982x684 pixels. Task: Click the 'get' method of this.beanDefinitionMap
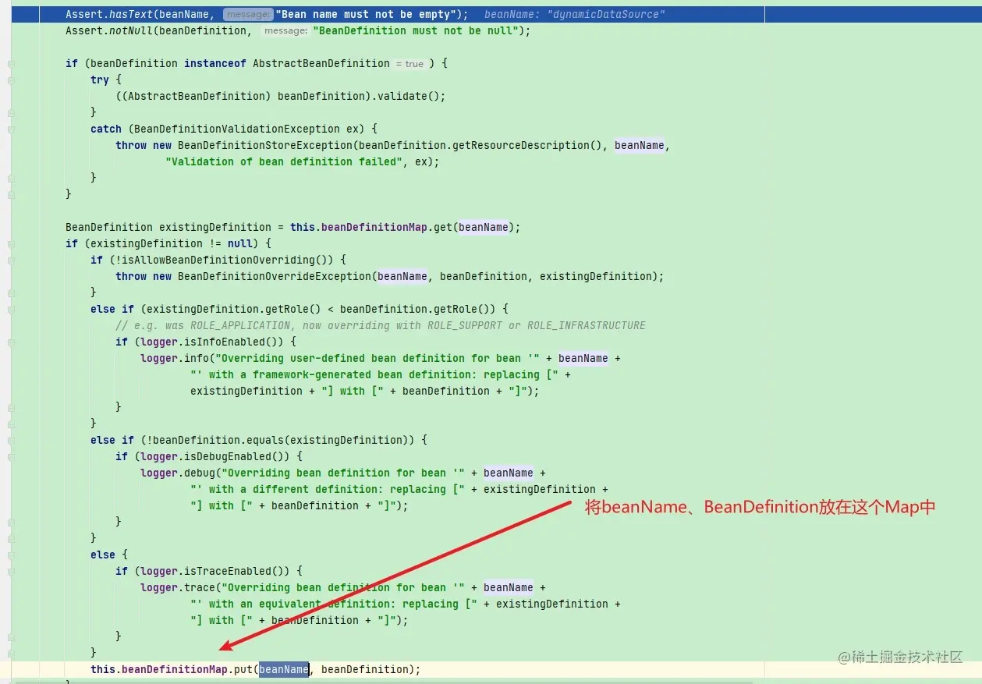click(x=443, y=227)
